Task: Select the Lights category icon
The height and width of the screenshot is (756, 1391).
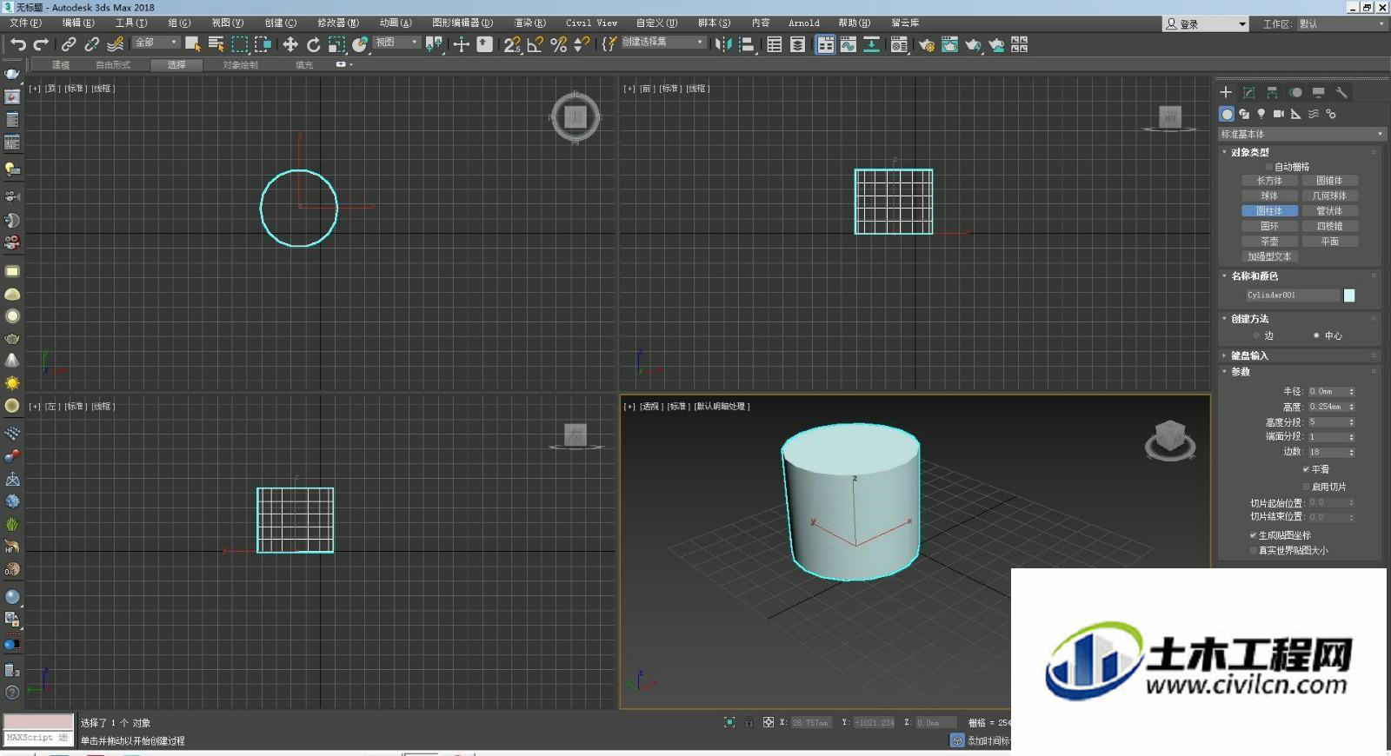Action: click(x=1261, y=114)
